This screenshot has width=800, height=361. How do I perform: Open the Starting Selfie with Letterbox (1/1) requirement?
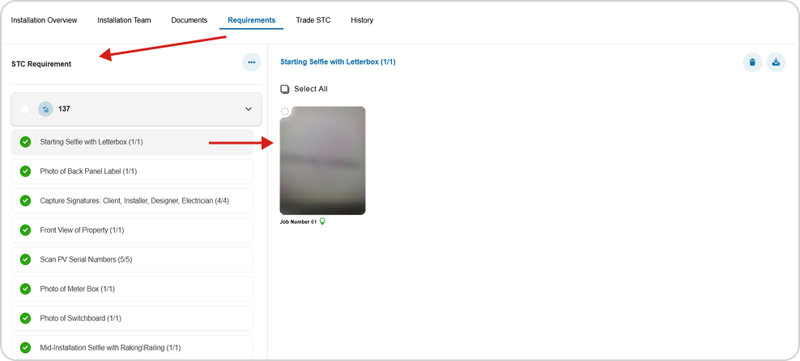(x=132, y=142)
